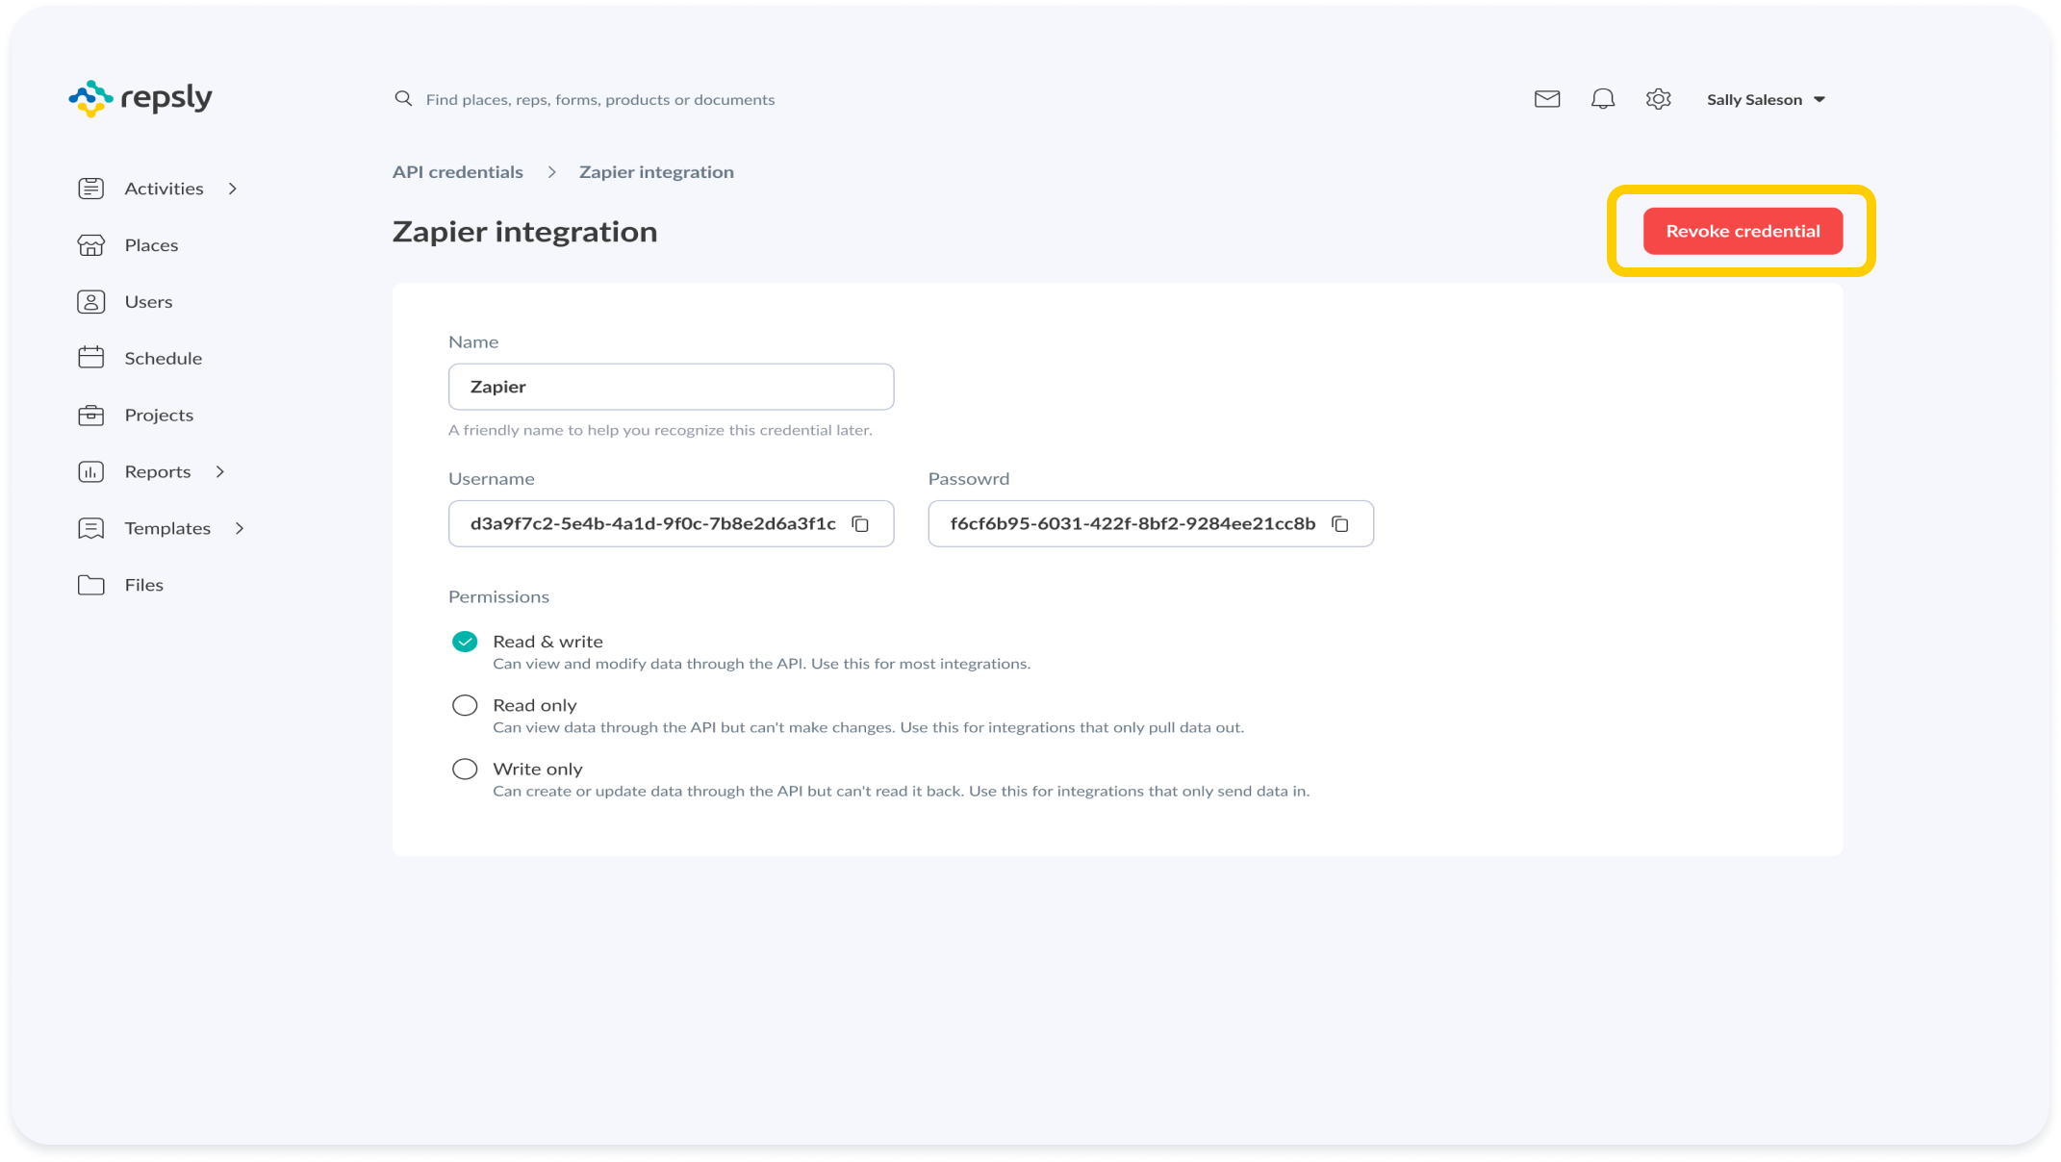Copy the Username value
The height and width of the screenshot is (1162, 2061).
[860, 524]
